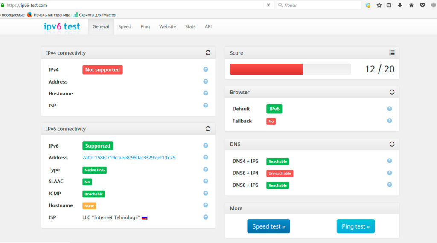
Task: Select the Website tab
Action: point(167,26)
